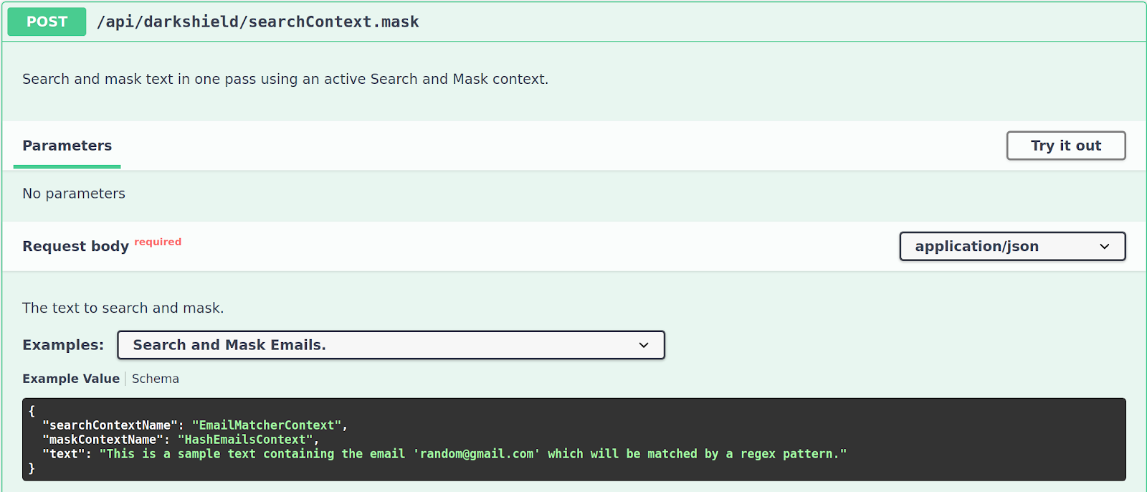Click the "searchContextName" key in code block
1147x492 pixels.
tap(110, 425)
